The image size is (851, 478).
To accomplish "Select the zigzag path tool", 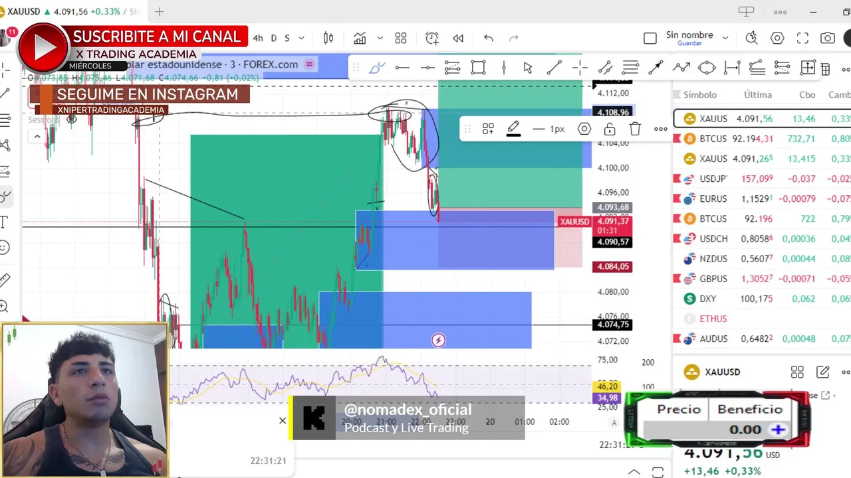I will pyautogui.click(x=681, y=68).
